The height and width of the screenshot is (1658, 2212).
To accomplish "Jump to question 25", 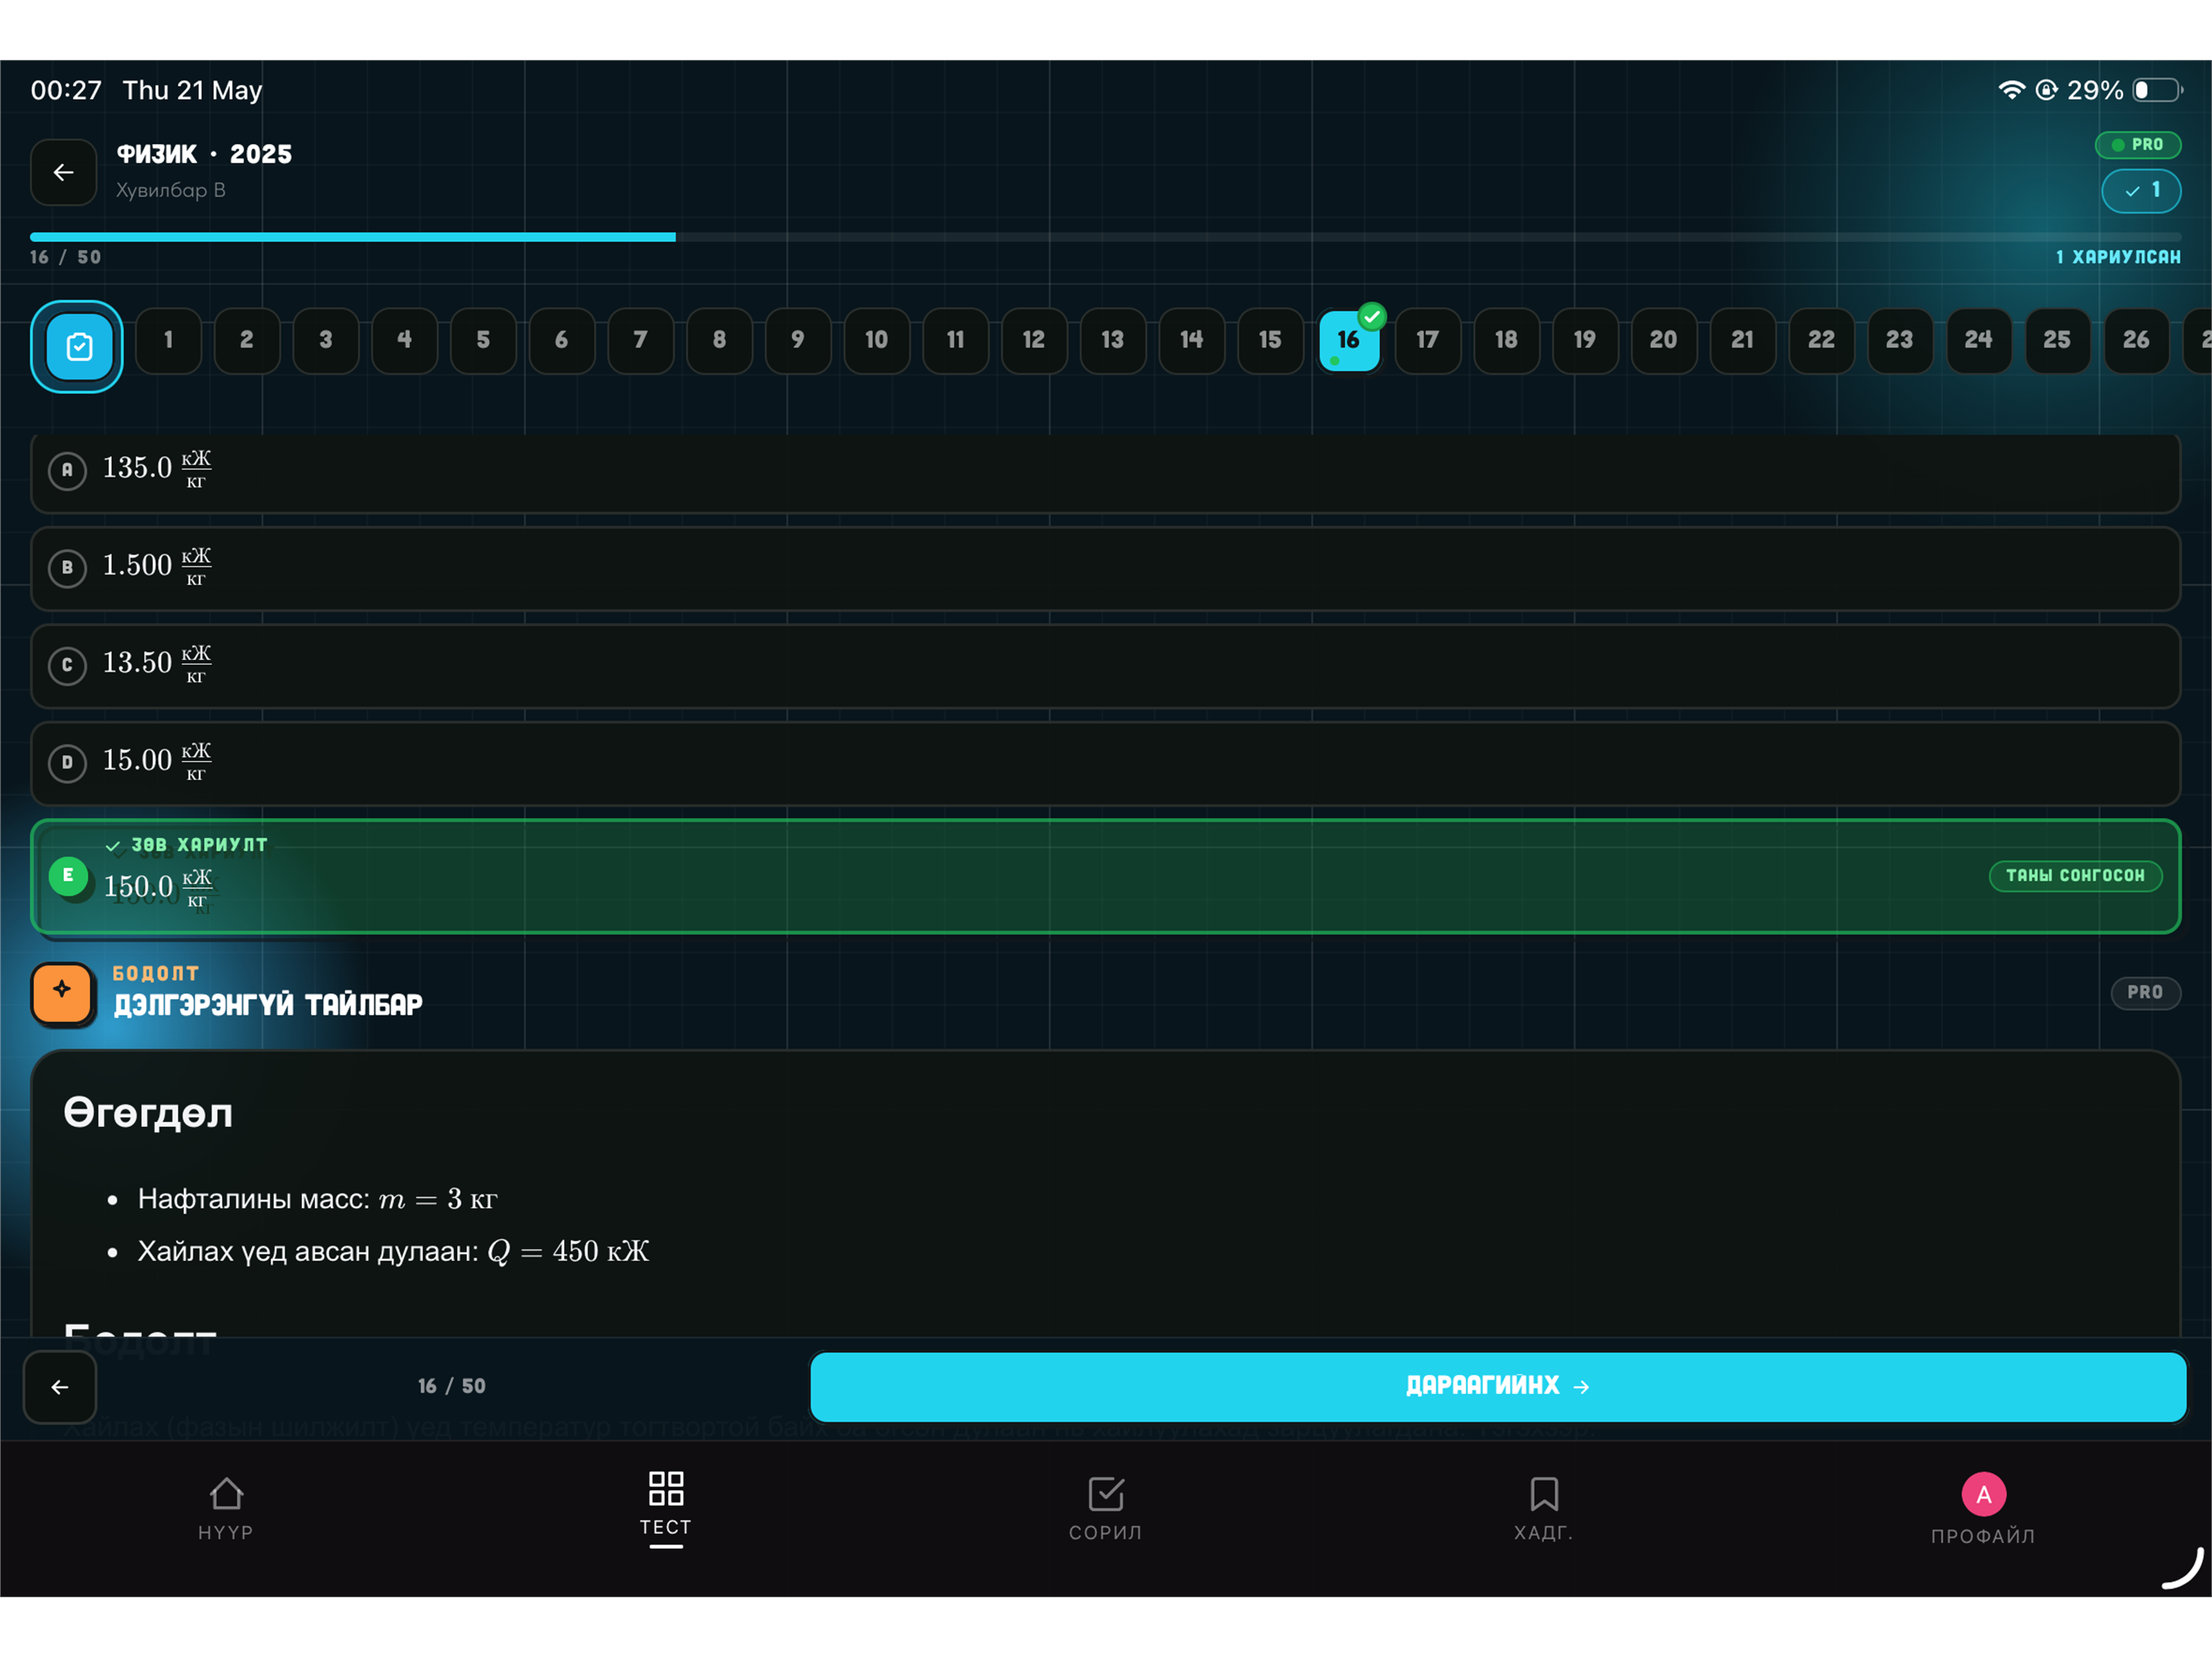I will (x=2057, y=341).
